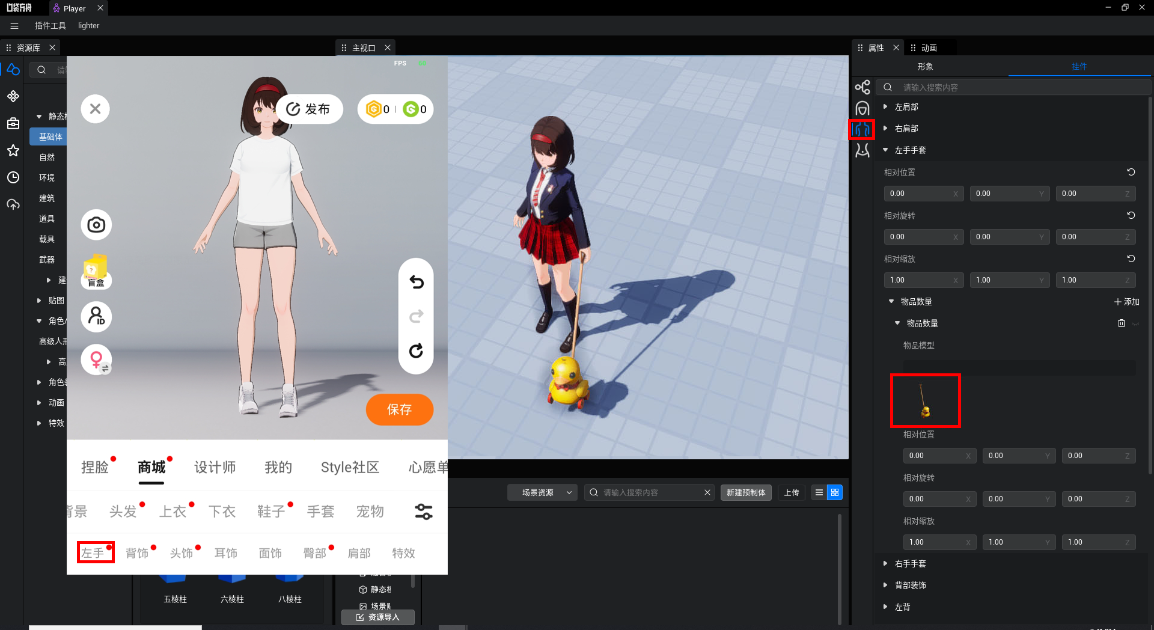Click the properties panel search field
Screen dimensions: 1154x630
(x=1013, y=87)
